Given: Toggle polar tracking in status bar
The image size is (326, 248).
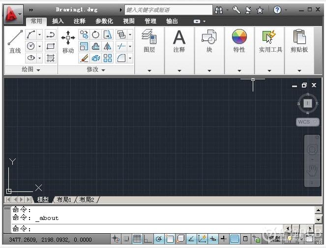Looking at the screenshot, I should pos(159,239).
